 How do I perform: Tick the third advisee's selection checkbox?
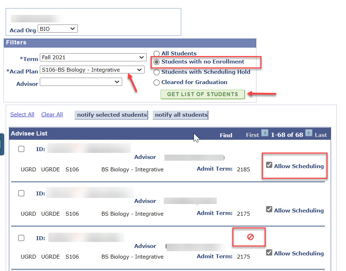pyautogui.click(x=21, y=238)
